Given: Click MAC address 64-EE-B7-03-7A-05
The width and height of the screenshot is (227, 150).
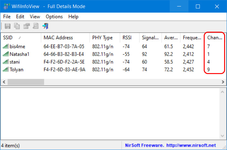Looking at the screenshot, I should 64,46.
